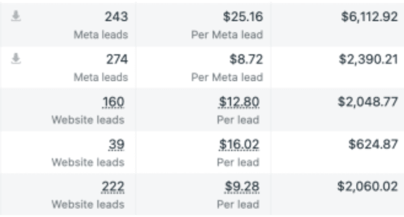Select the 274 Meta leads result value
Image resolution: width=404 pixels, height=217 pixels.
[x=117, y=60]
